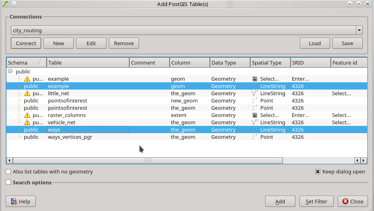Click Enter... SRID cell in first example row
Image resolution: width=374 pixels, height=211 pixels.
[300, 79]
